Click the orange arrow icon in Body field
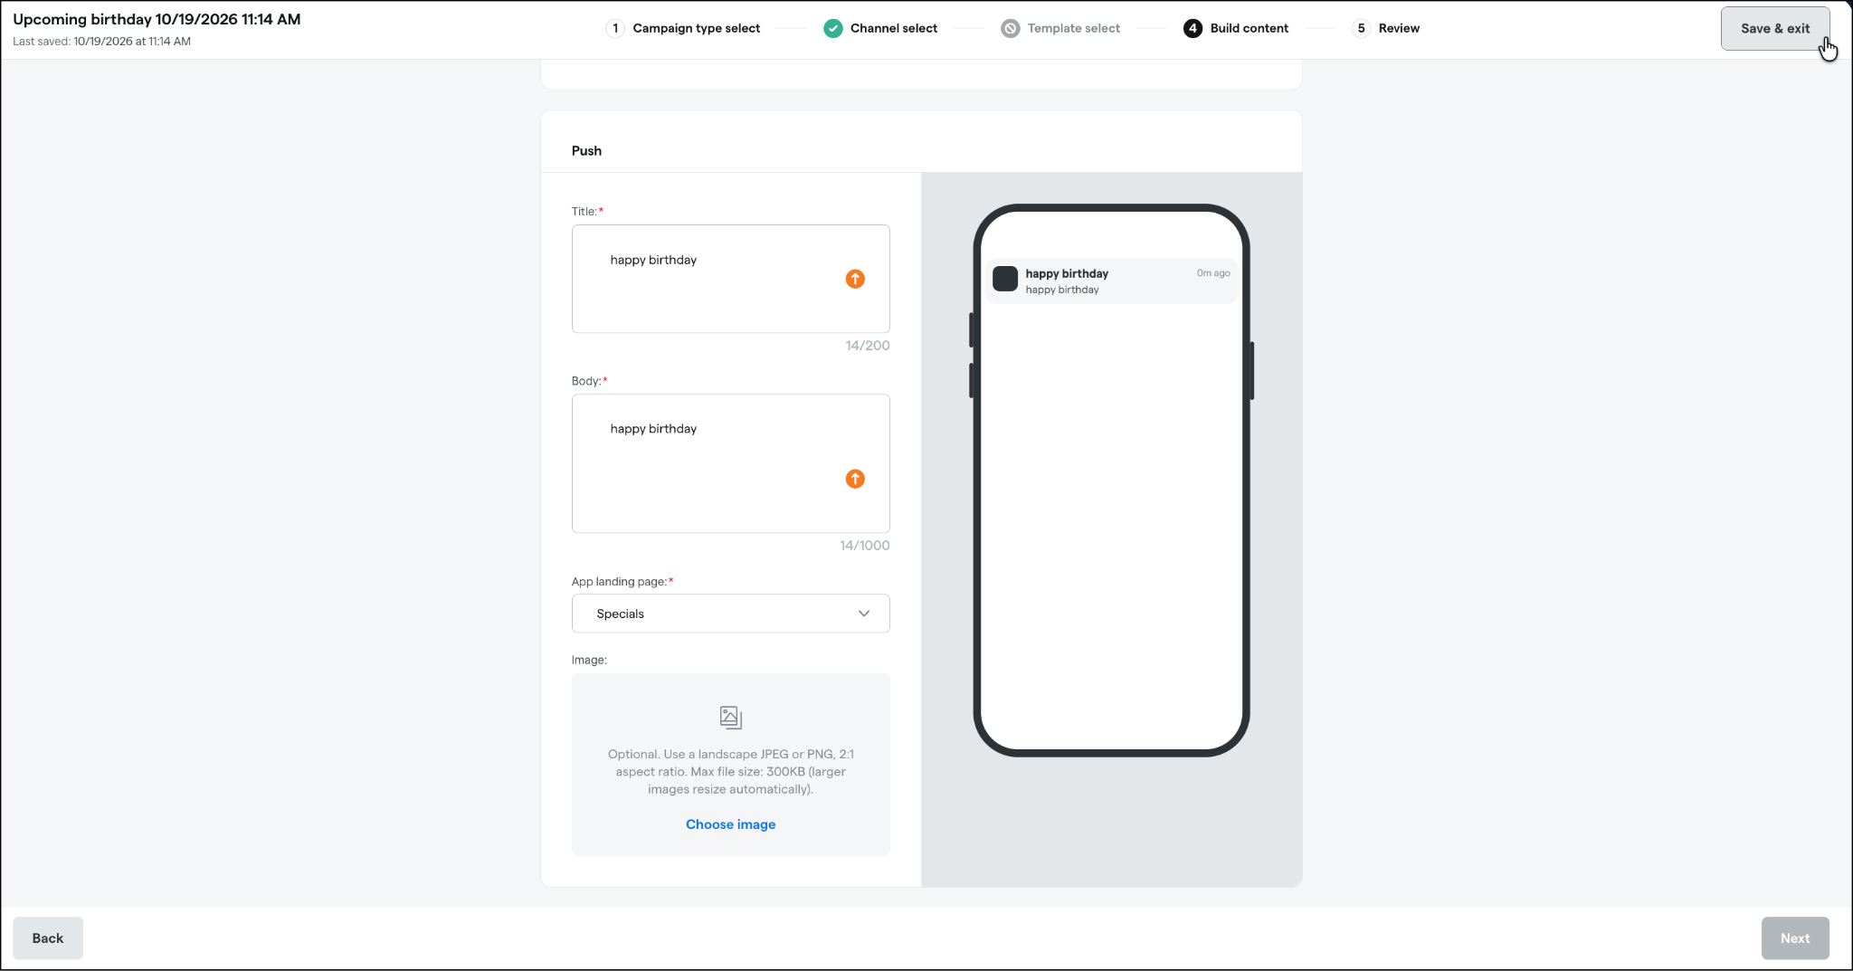 (855, 479)
